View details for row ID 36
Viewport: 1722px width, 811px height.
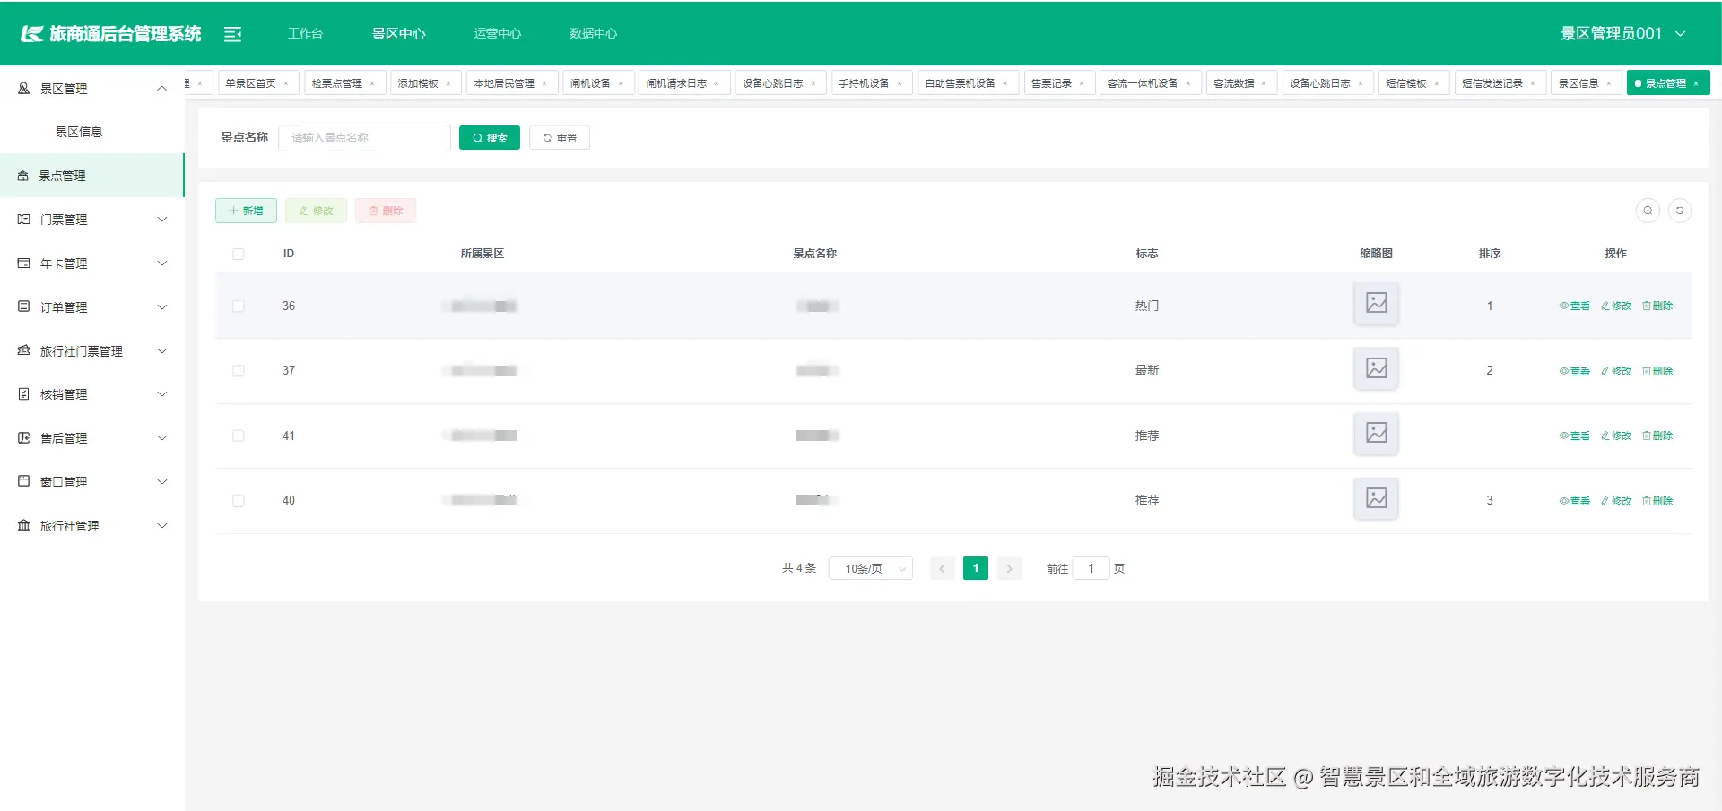tap(1575, 306)
